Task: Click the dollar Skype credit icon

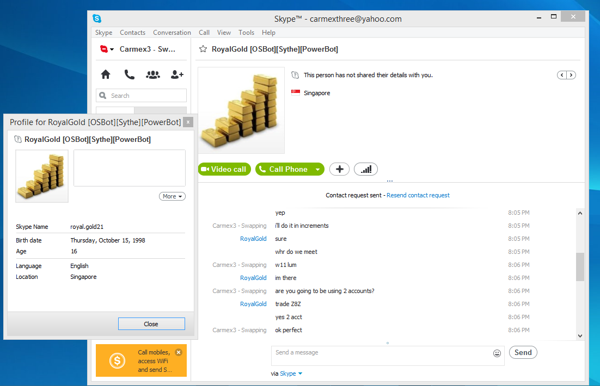Action: point(117,360)
